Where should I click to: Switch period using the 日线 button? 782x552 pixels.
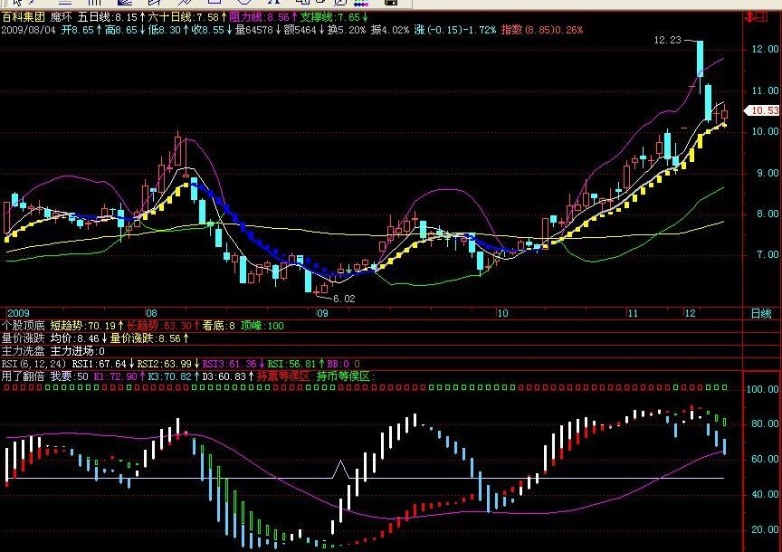[761, 314]
